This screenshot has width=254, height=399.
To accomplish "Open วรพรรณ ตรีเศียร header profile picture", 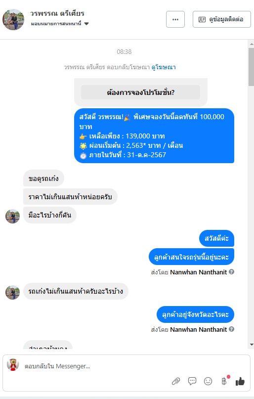I will (x=13, y=20).
